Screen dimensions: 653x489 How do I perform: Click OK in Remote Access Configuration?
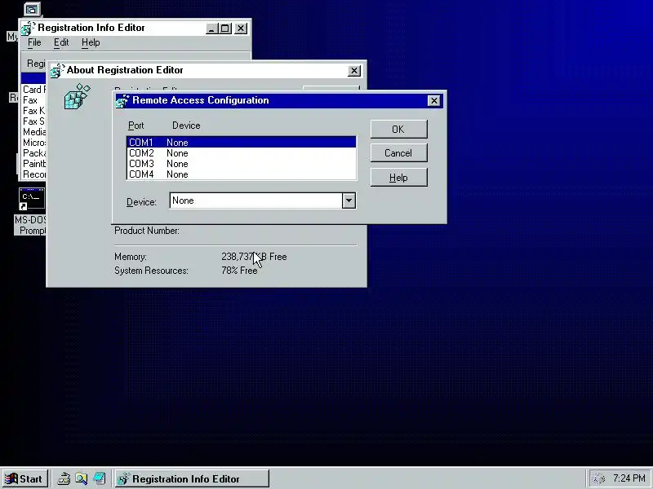click(398, 130)
